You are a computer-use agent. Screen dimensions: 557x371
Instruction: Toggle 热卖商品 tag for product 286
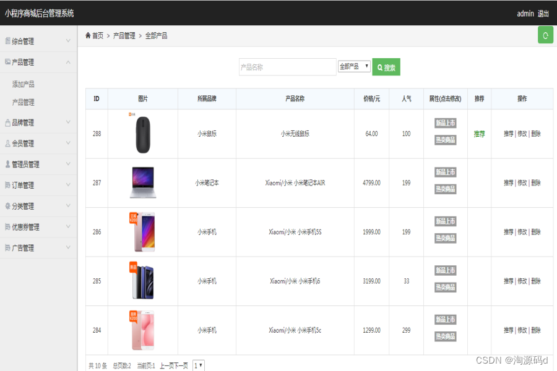pos(446,238)
